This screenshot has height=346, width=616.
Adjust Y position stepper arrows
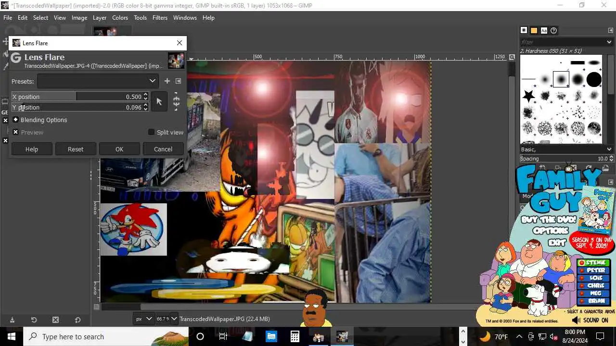tap(146, 107)
